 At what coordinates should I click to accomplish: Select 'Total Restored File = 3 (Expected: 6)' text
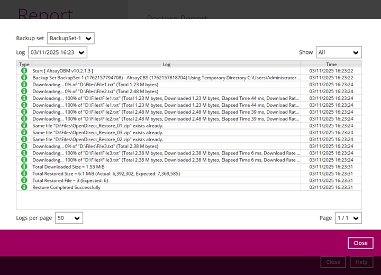click(70, 180)
